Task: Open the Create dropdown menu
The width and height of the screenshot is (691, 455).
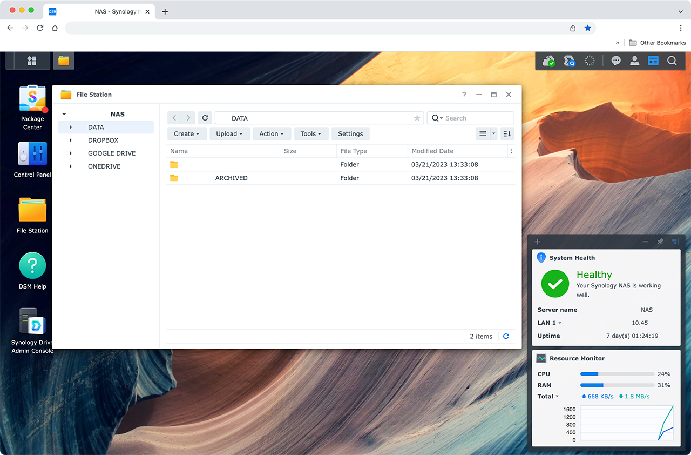Action: point(187,133)
